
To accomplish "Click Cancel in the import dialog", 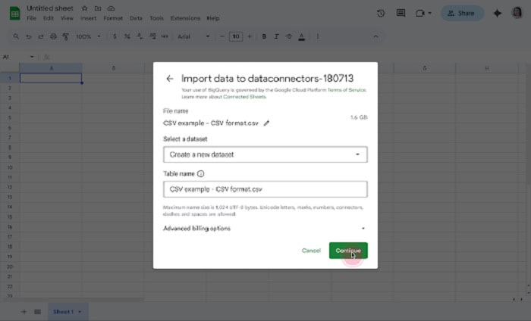I will click(311, 251).
